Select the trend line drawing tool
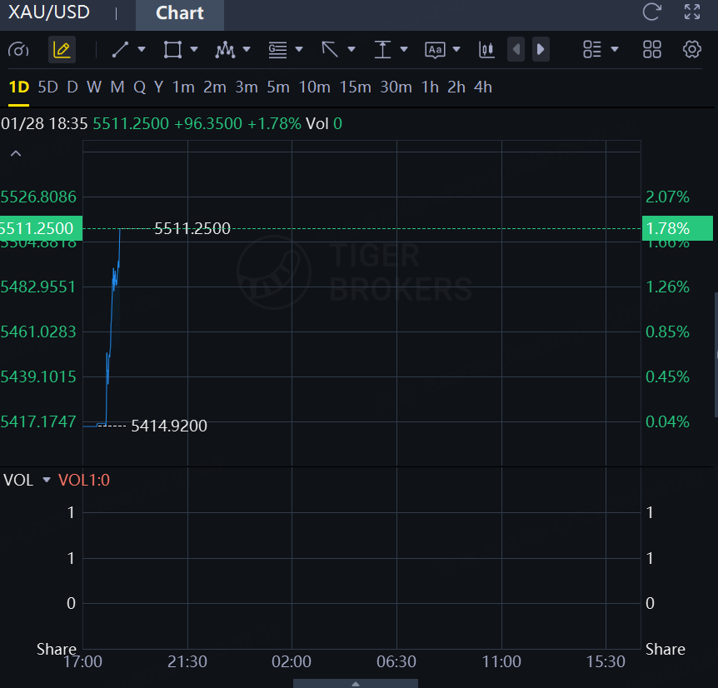Viewport: 718px width, 688px height. [x=121, y=50]
